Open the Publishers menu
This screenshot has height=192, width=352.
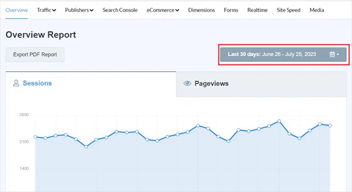click(x=79, y=10)
